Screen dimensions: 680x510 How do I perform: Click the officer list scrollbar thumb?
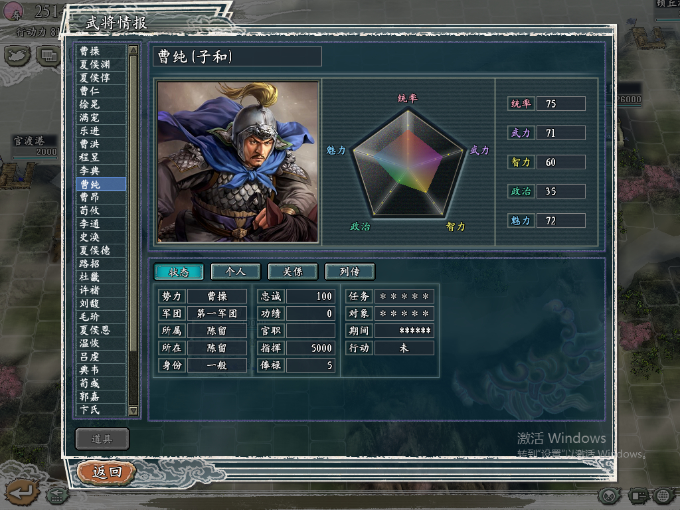tap(133, 203)
